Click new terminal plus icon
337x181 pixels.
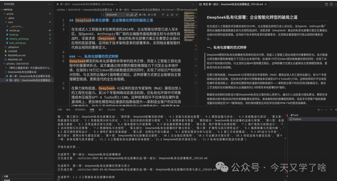pos(319,110)
